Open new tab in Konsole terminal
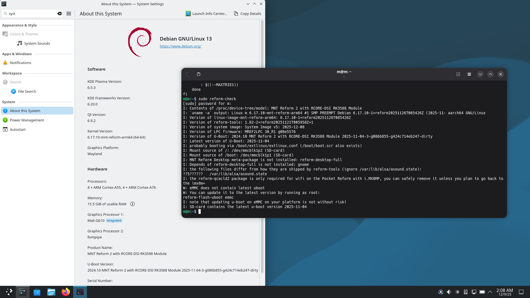 pyautogui.click(x=199, y=74)
